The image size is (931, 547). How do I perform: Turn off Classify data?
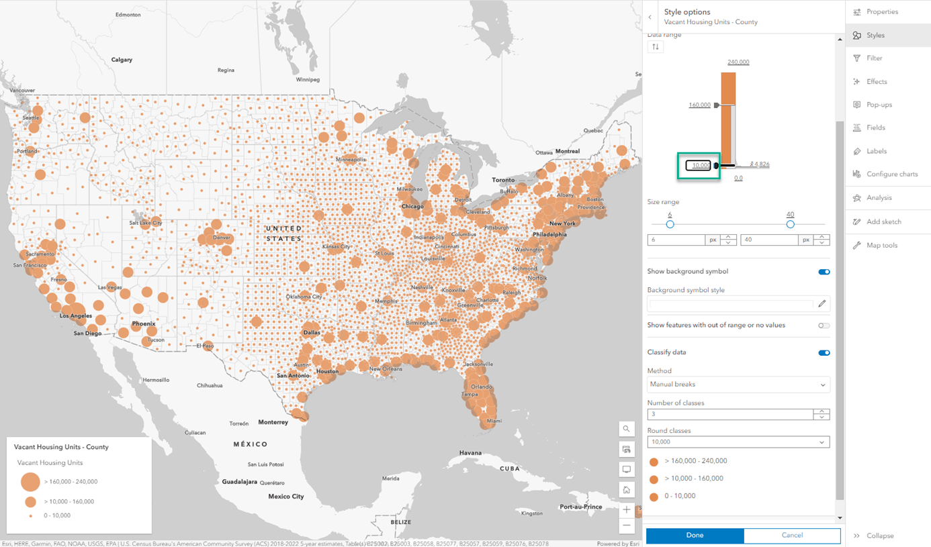pyautogui.click(x=824, y=353)
